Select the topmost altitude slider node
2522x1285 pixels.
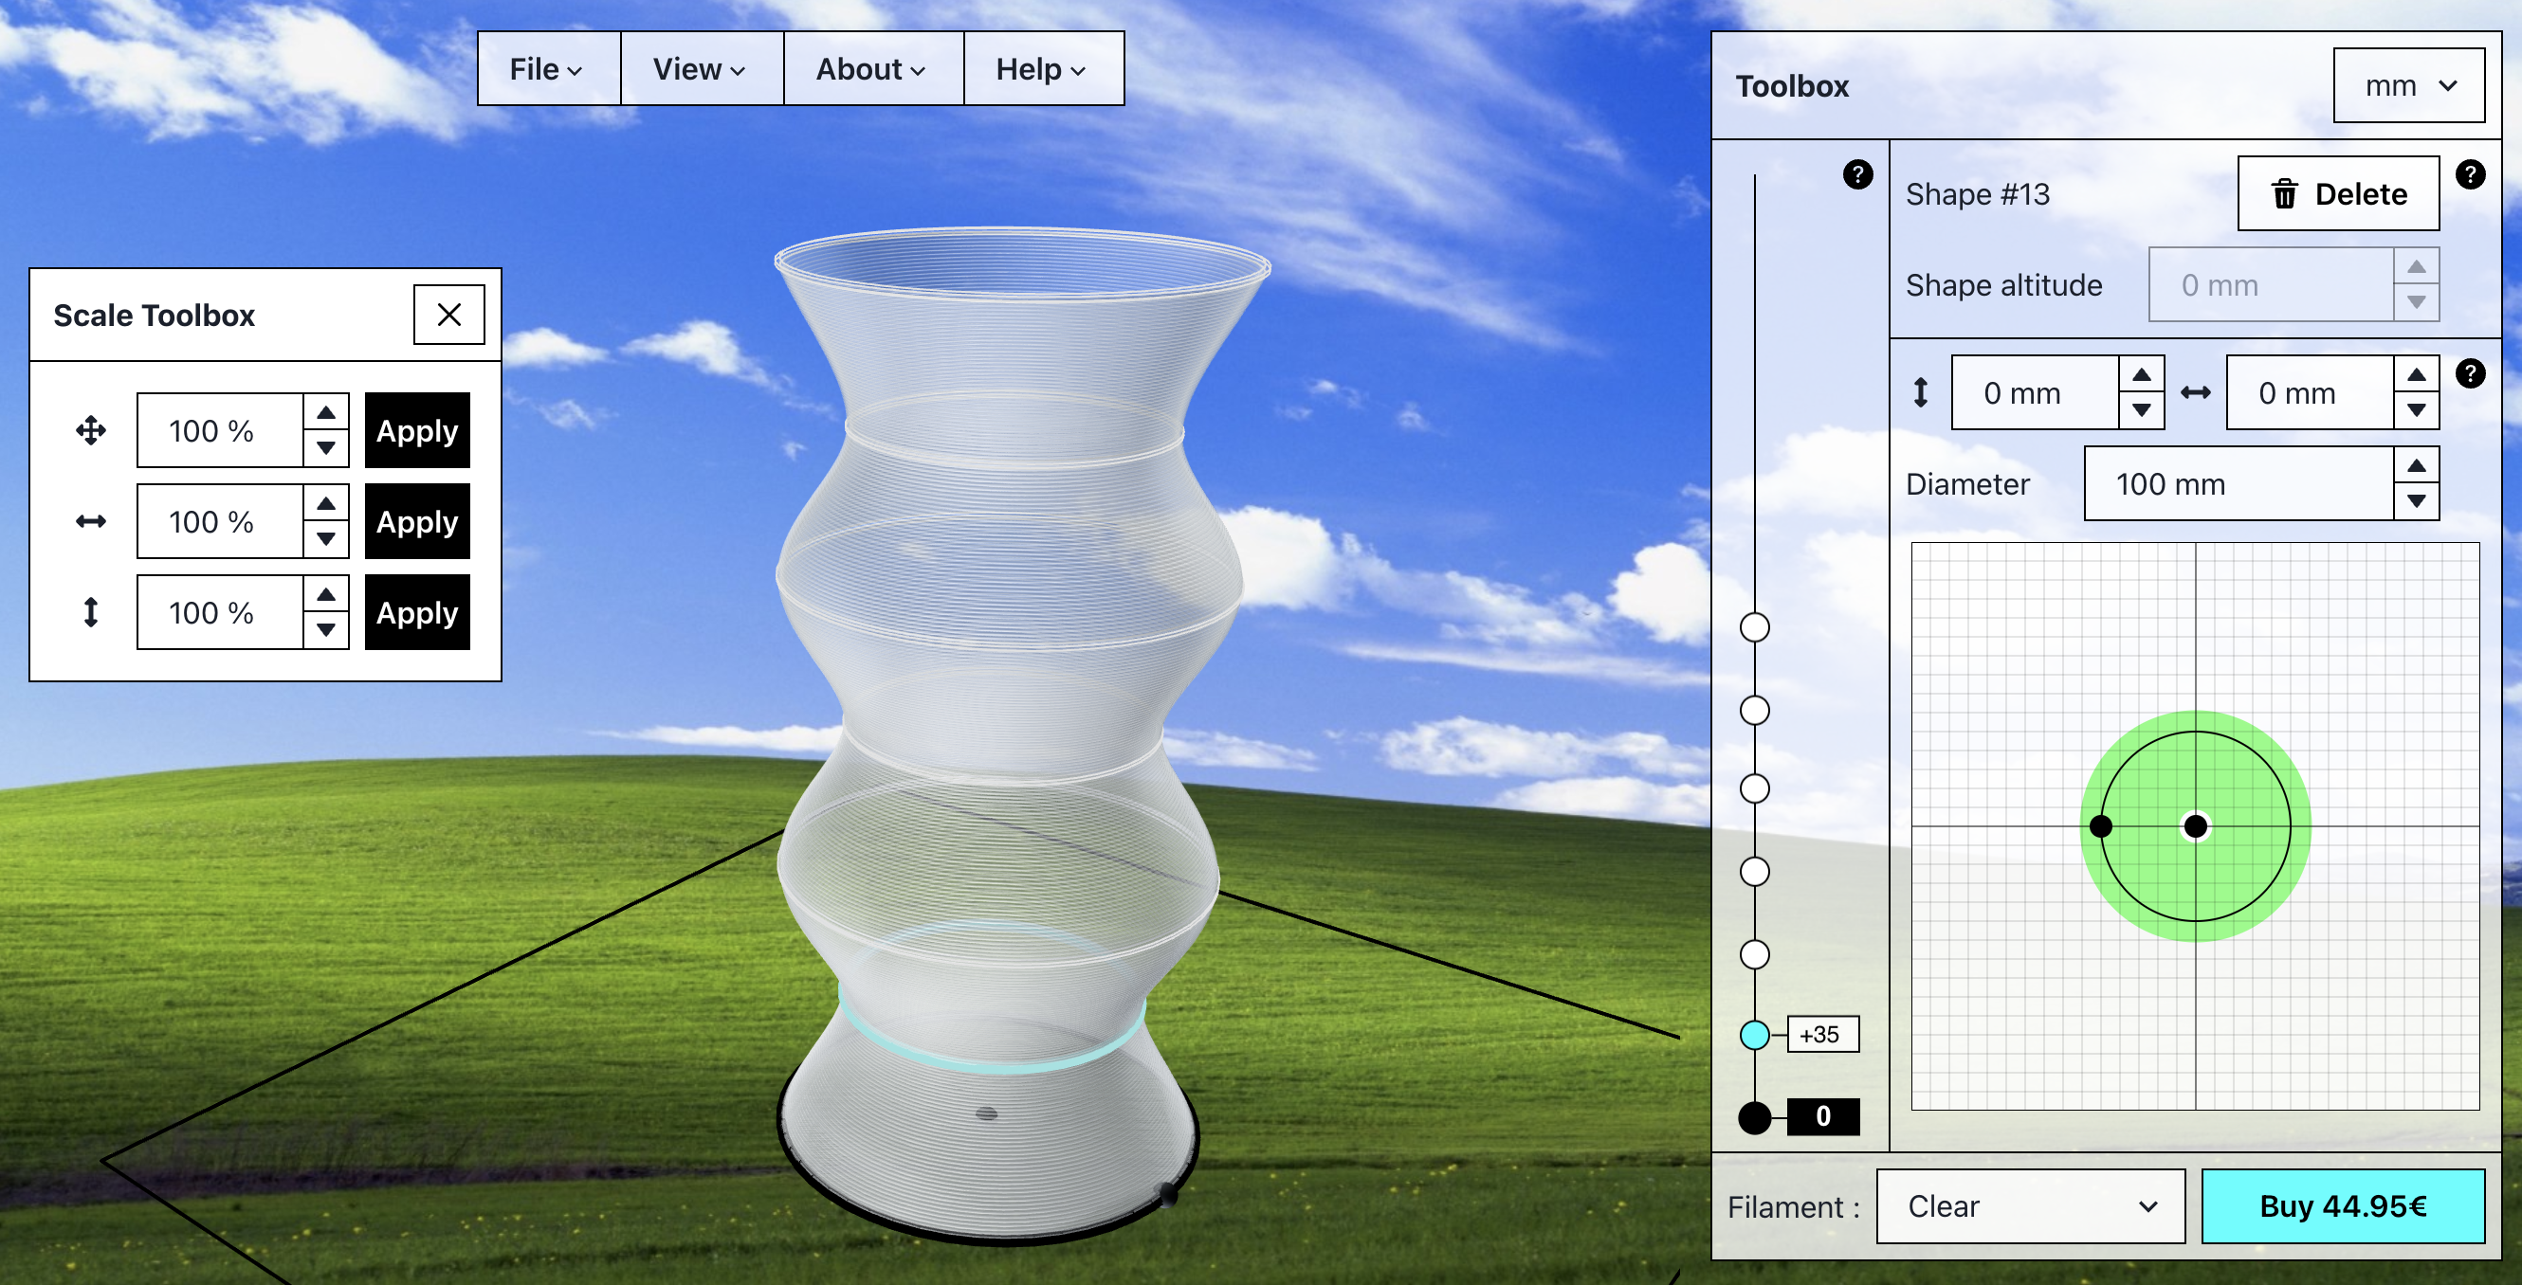point(1754,627)
